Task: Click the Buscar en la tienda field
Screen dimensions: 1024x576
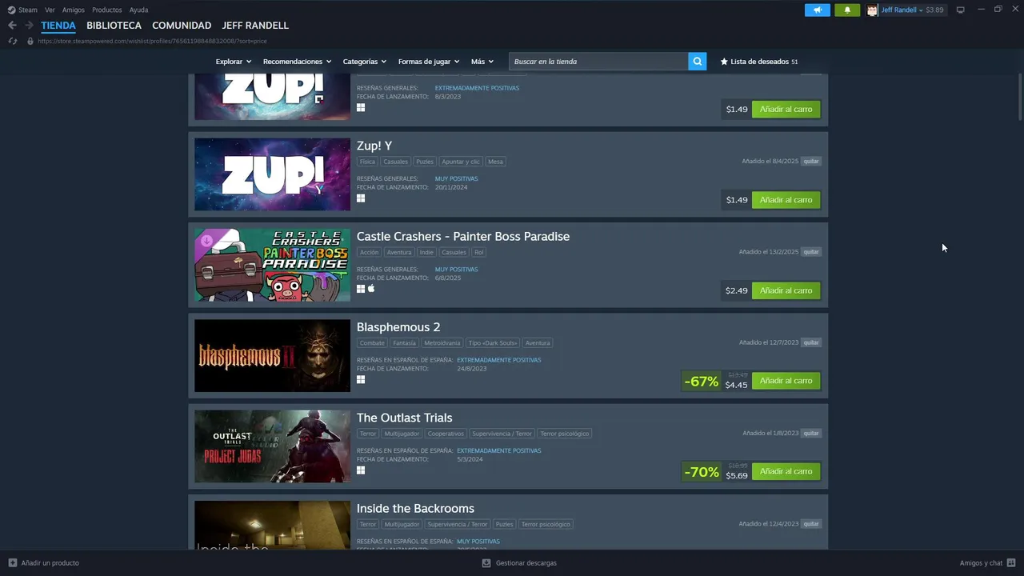Action: tap(598, 62)
